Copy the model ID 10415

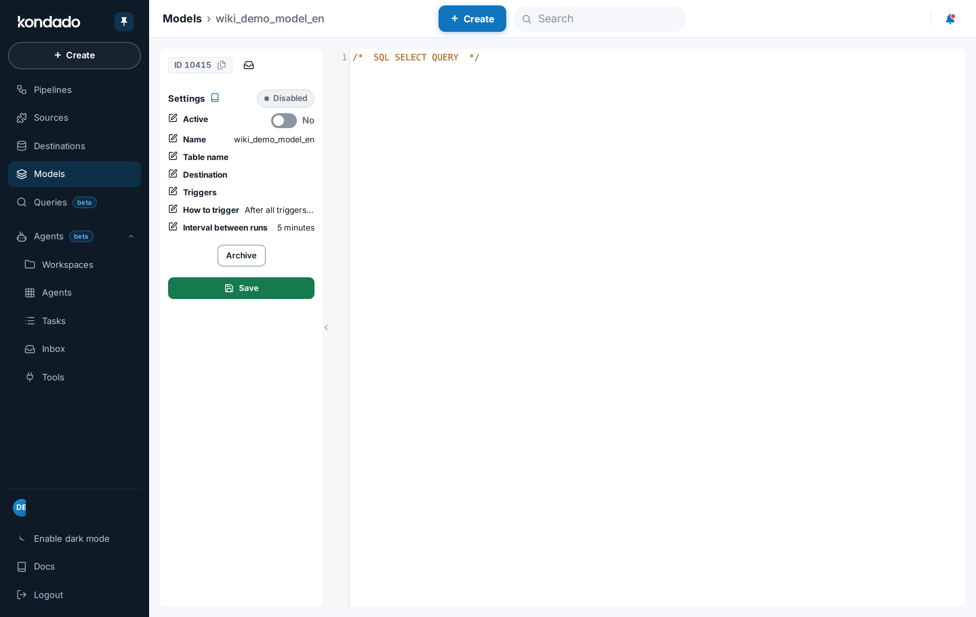point(221,65)
